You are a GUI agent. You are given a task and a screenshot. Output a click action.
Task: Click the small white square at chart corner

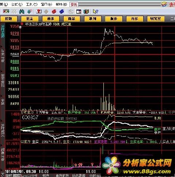(20, 27)
